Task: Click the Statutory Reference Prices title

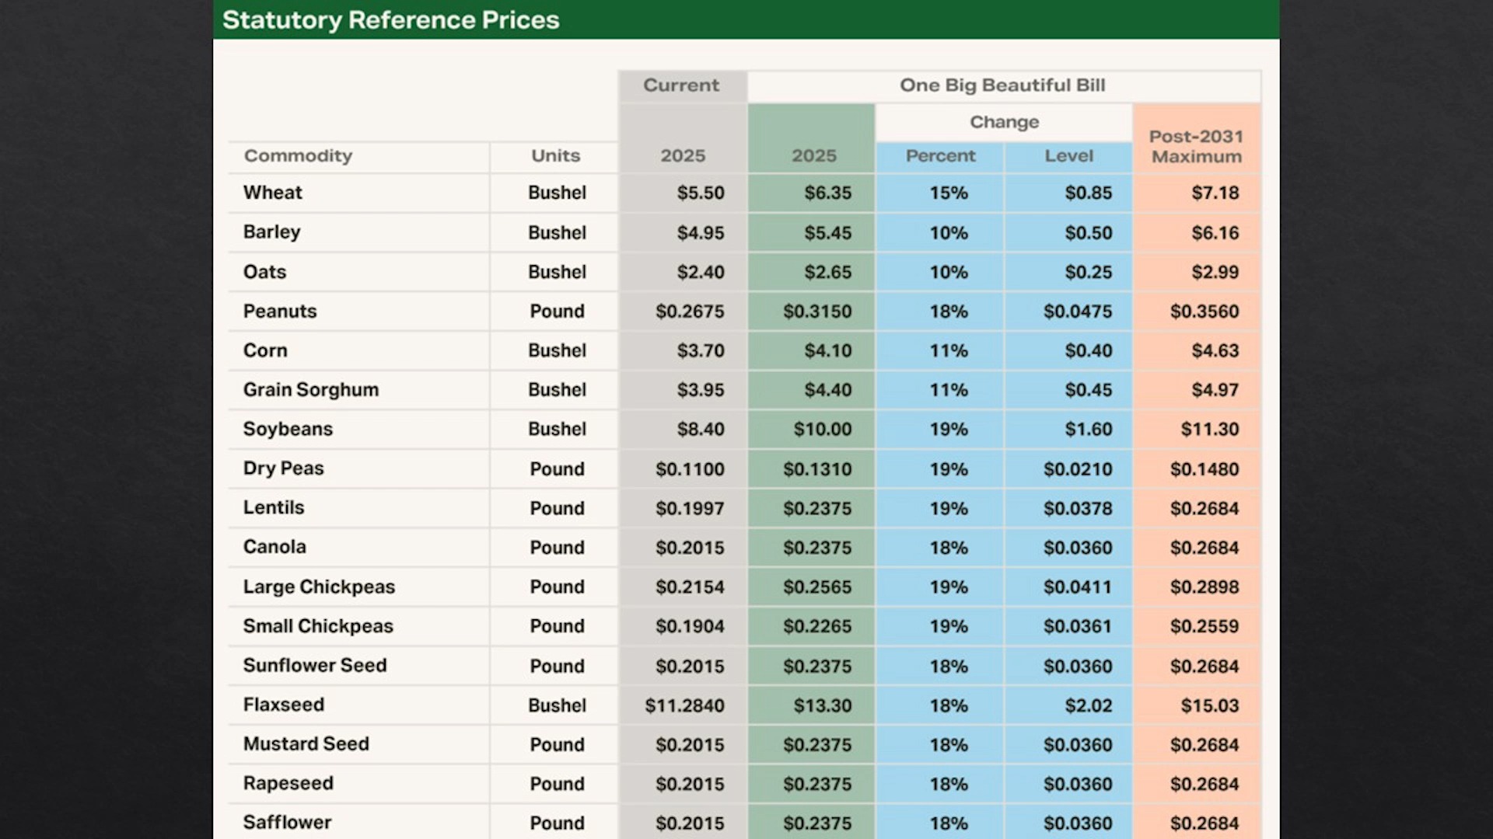Action: [390, 20]
